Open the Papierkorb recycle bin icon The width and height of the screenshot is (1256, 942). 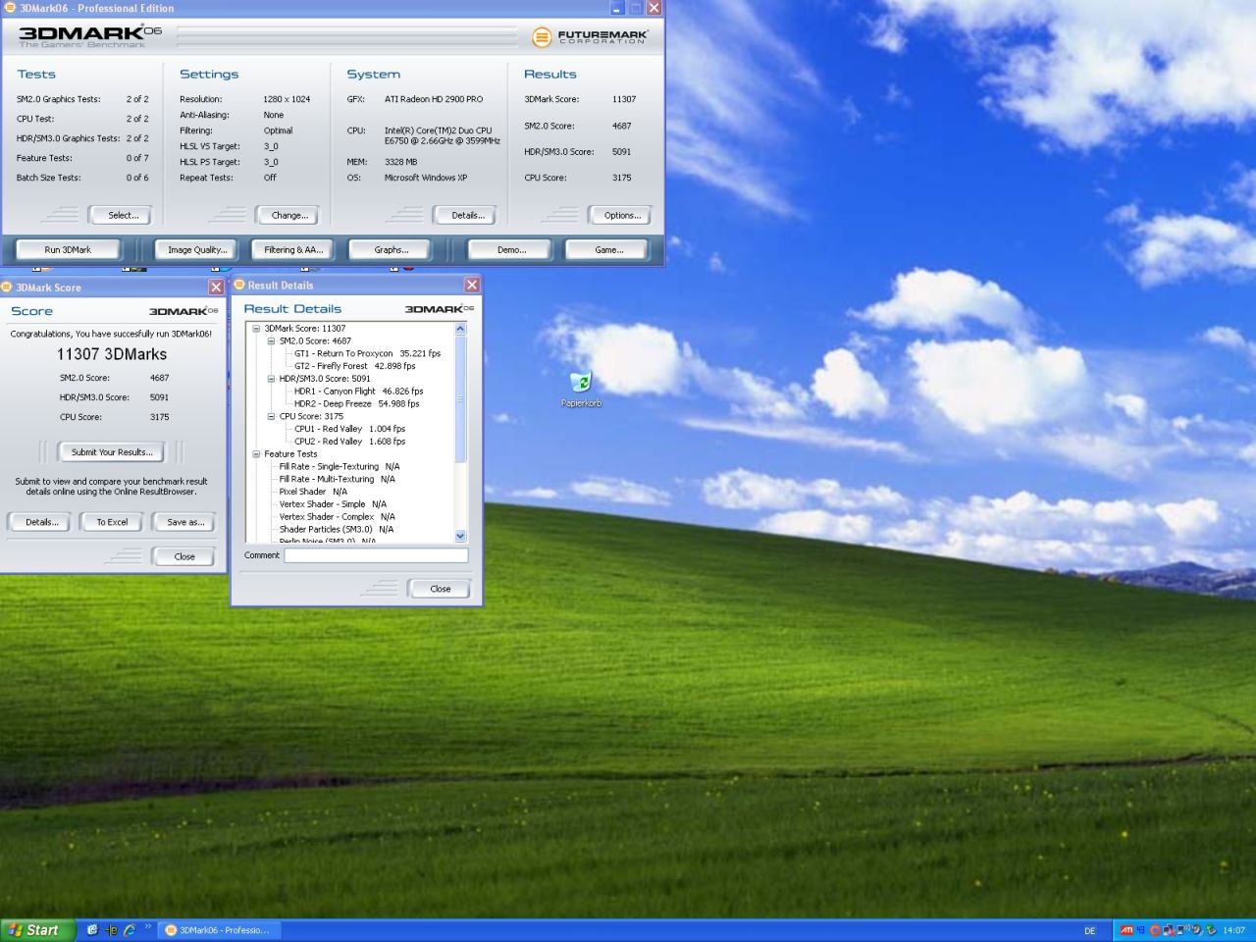coord(581,388)
